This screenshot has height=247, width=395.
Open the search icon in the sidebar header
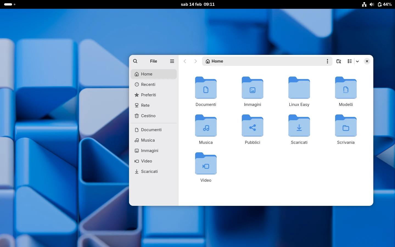[135, 61]
